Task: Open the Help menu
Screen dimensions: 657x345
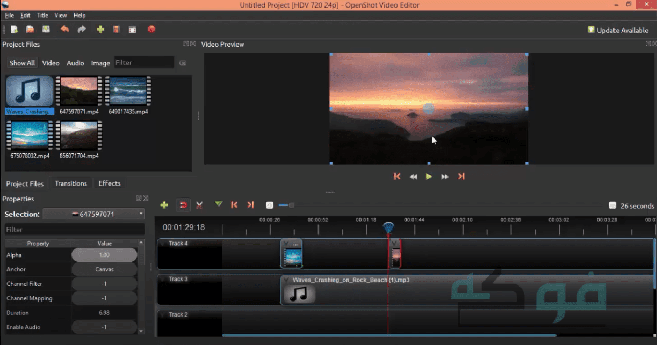Action: tap(80, 15)
